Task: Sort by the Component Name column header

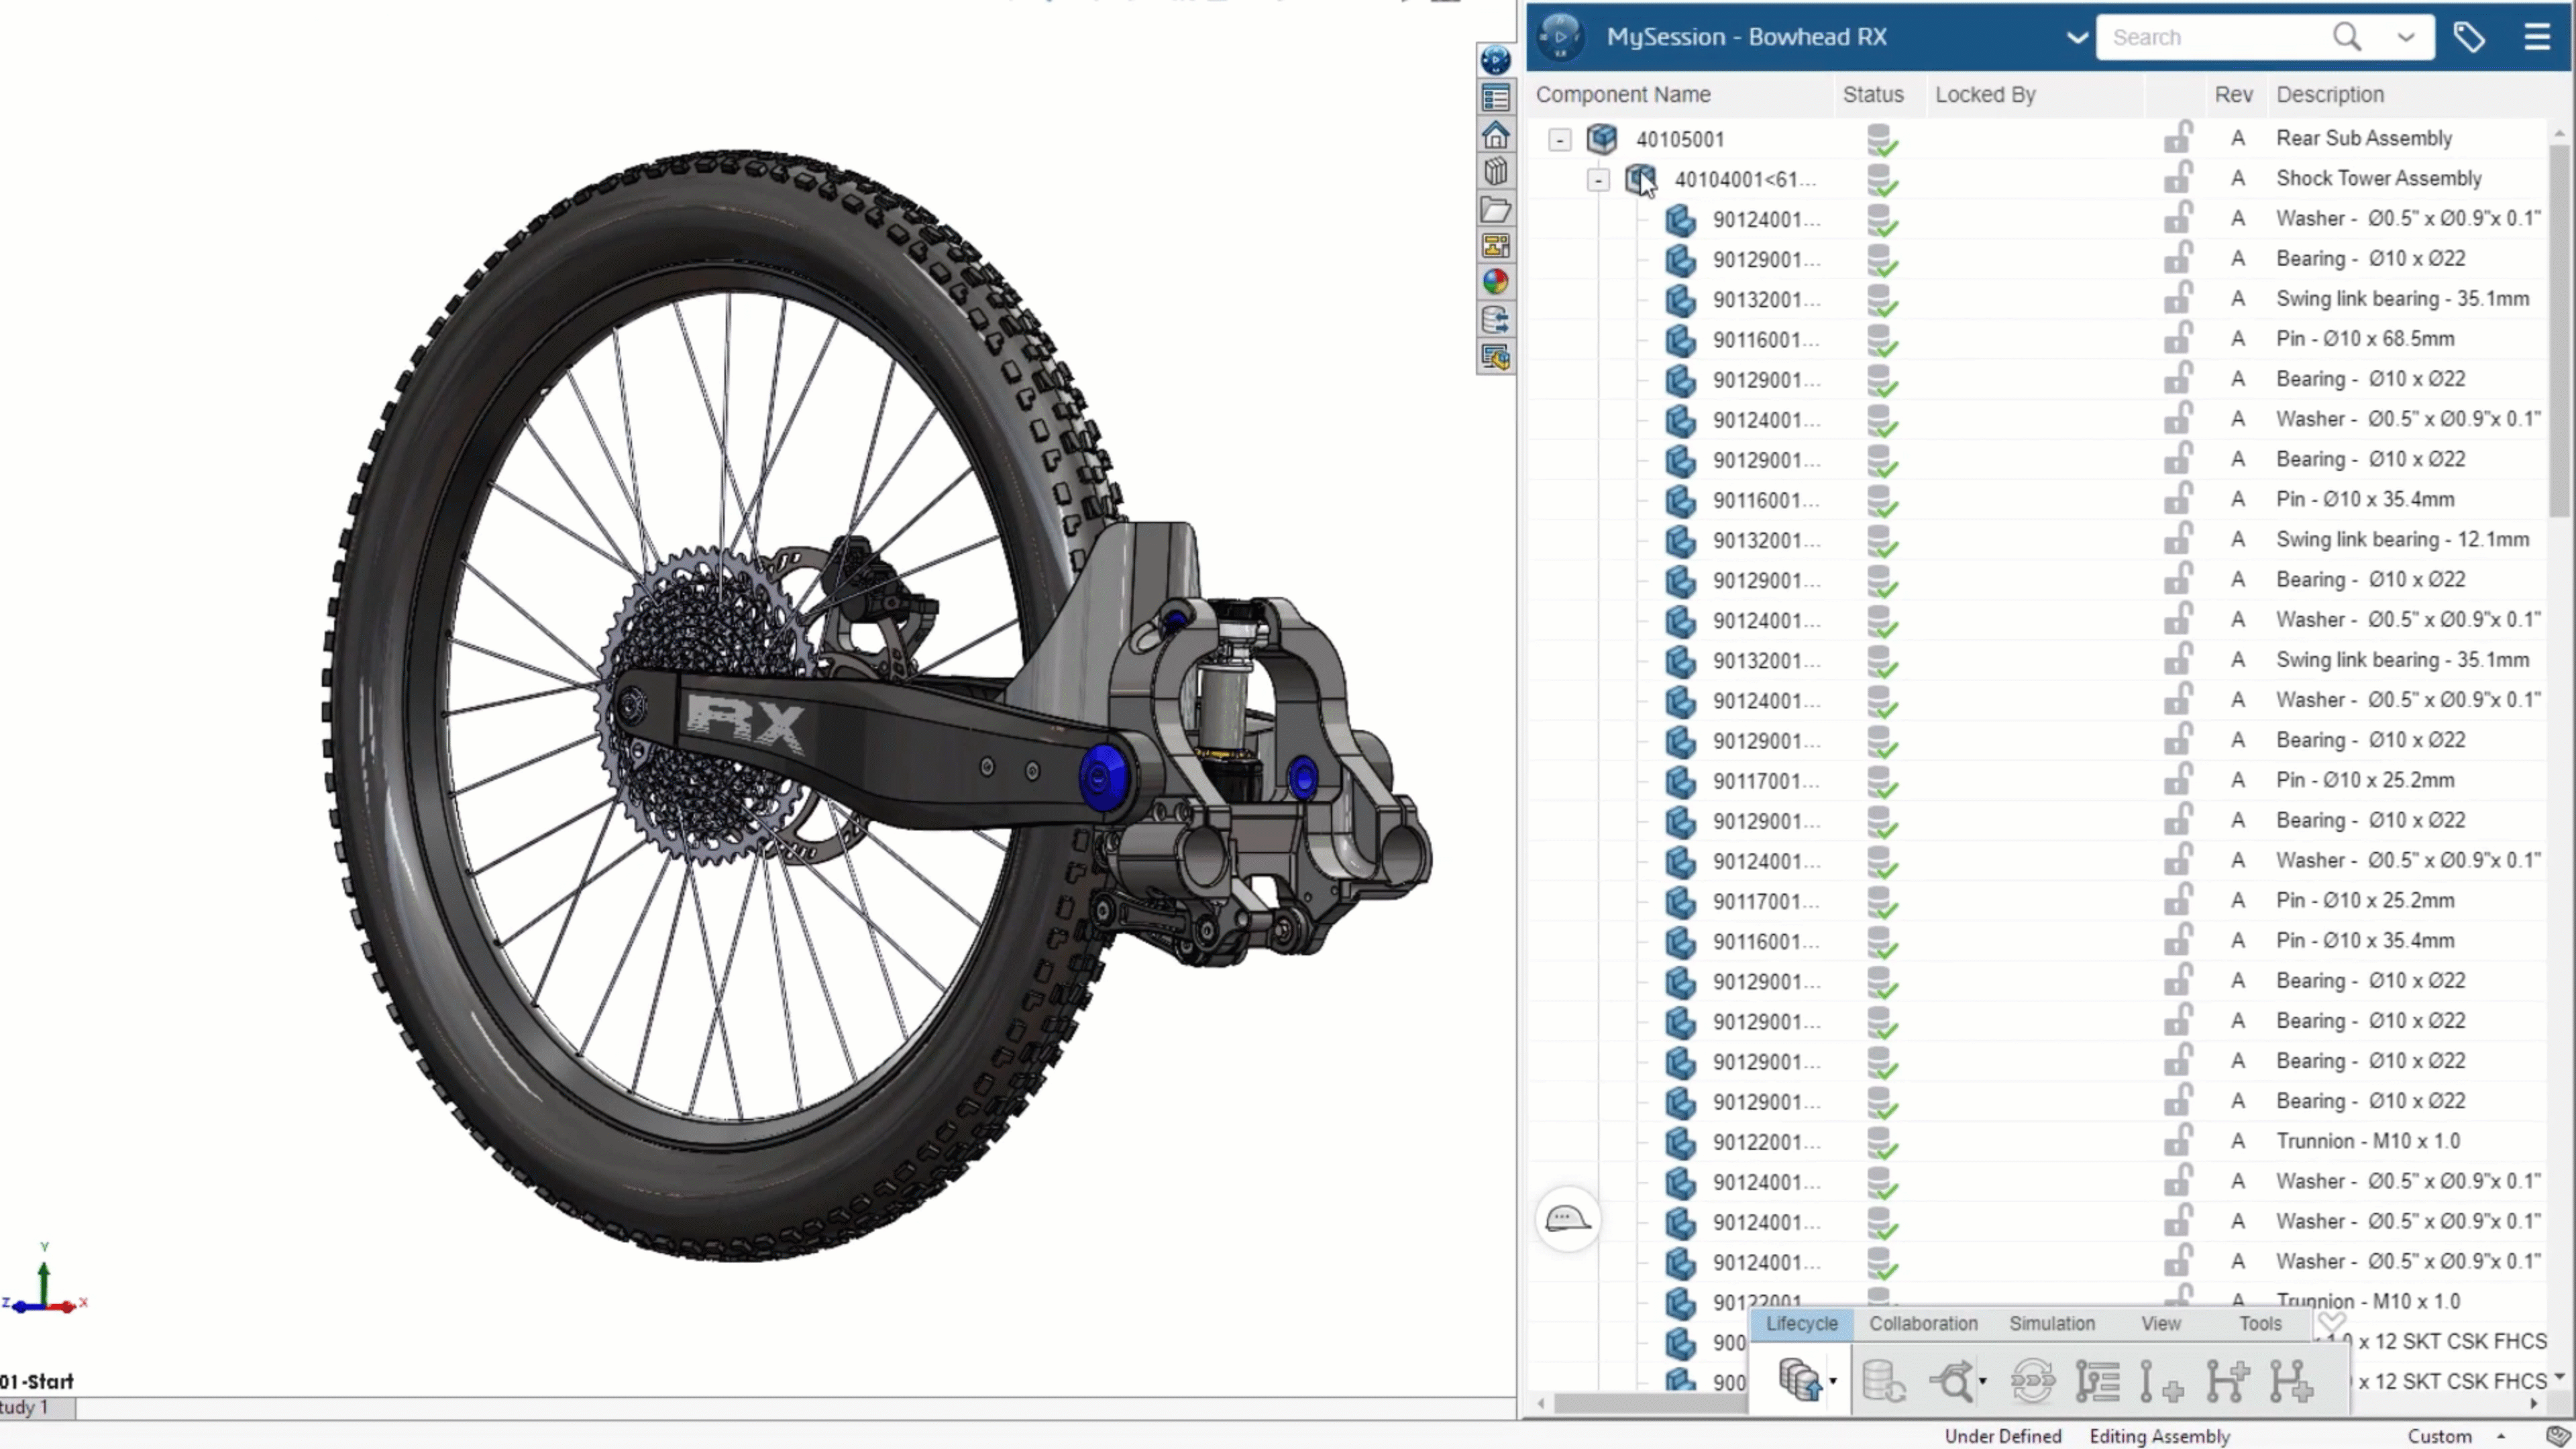Action: [1622, 94]
